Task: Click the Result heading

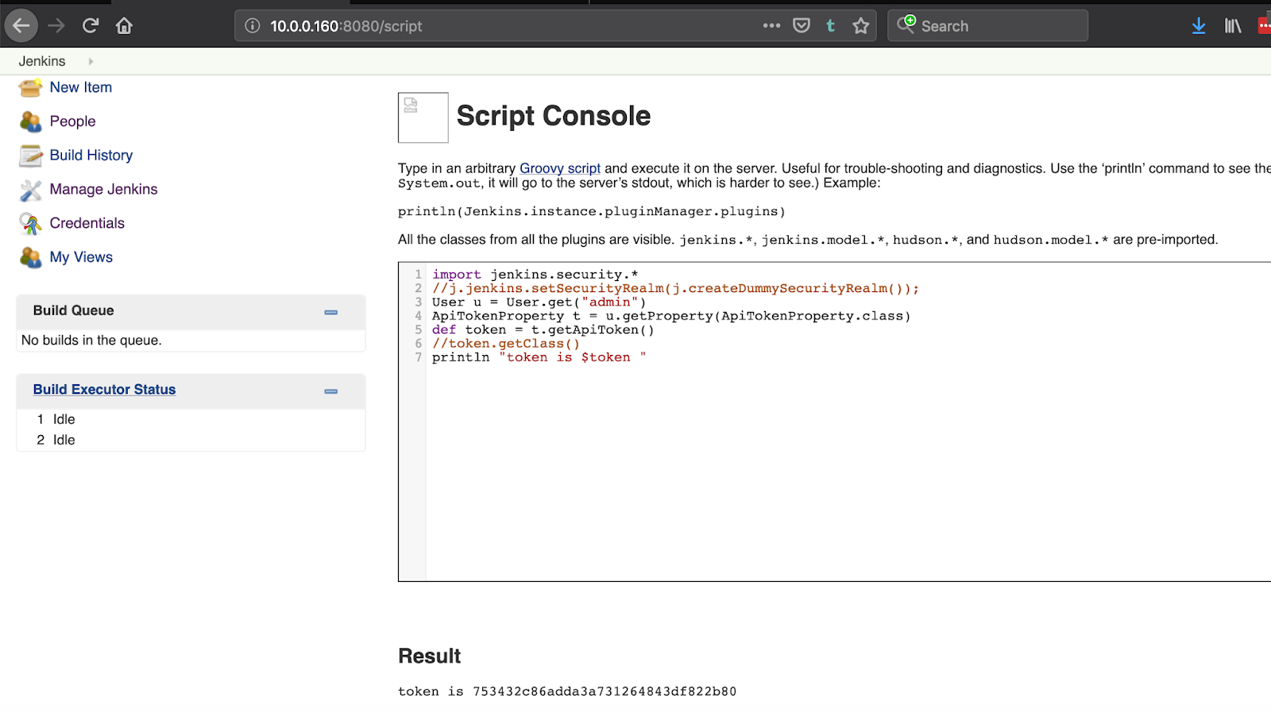Action: [429, 656]
